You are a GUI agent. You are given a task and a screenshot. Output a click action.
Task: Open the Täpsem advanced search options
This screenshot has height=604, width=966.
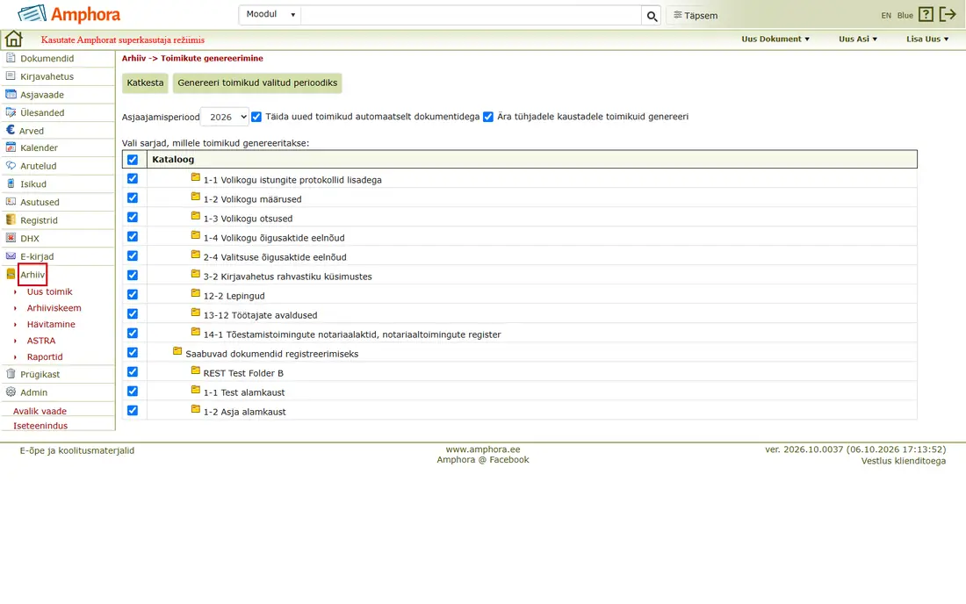pyautogui.click(x=696, y=16)
